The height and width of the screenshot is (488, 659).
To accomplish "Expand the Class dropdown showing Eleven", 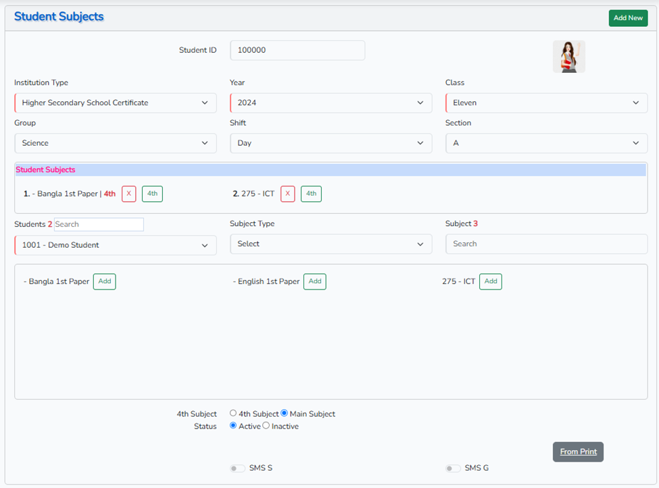I will pyautogui.click(x=545, y=103).
